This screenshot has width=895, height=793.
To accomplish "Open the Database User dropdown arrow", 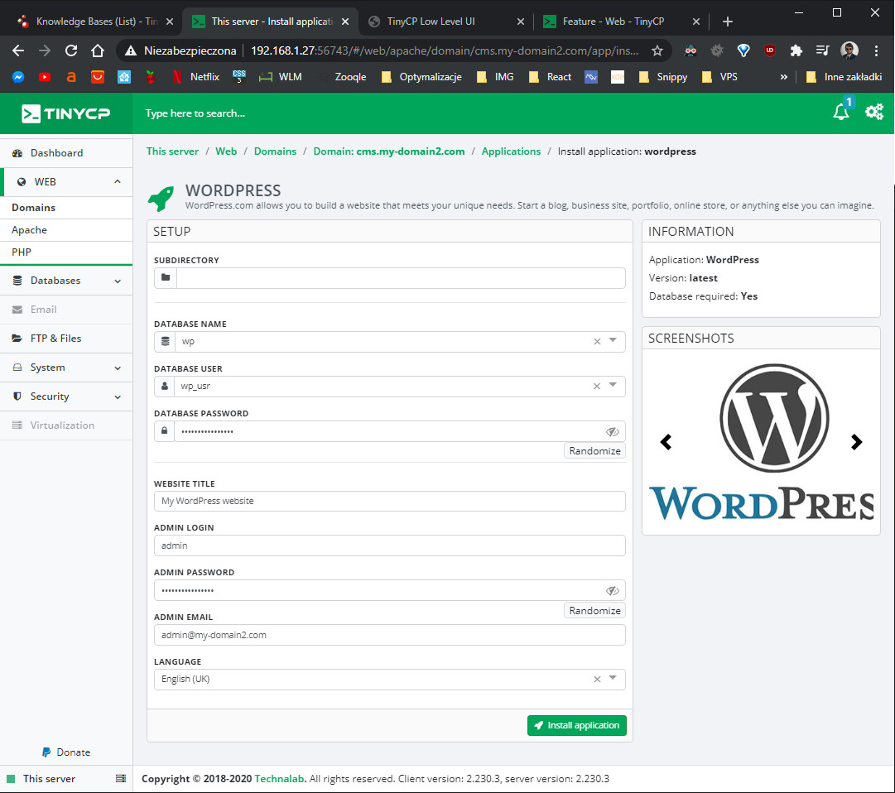I will (613, 385).
